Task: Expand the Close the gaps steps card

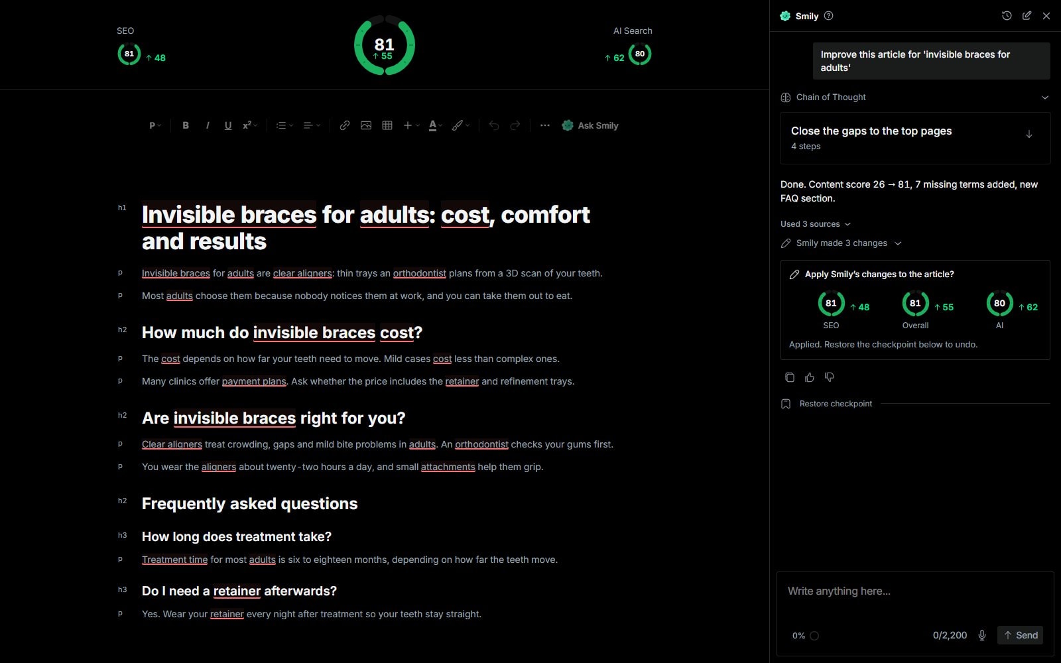Action: click(915, 138)
